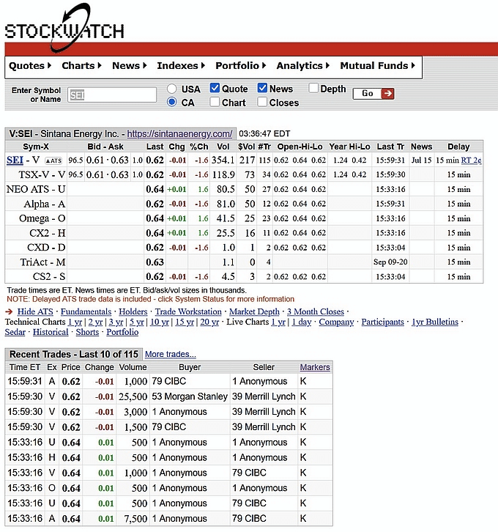Viewport: 498px width, 532px height.
Task: Open the 1 day live chart
Action: 302,322
